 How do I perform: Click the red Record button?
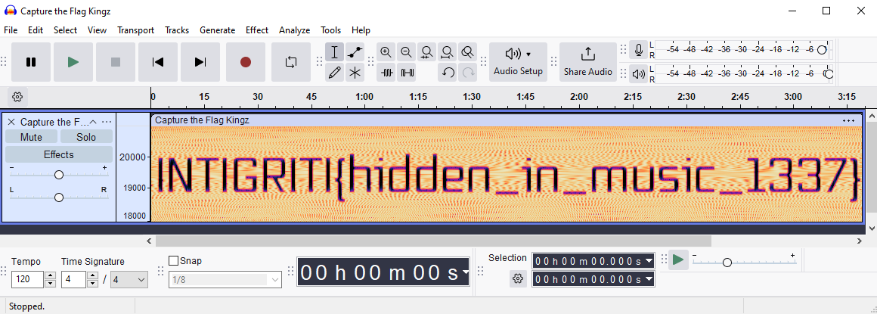pyautogui.click(x=245, y=62)
